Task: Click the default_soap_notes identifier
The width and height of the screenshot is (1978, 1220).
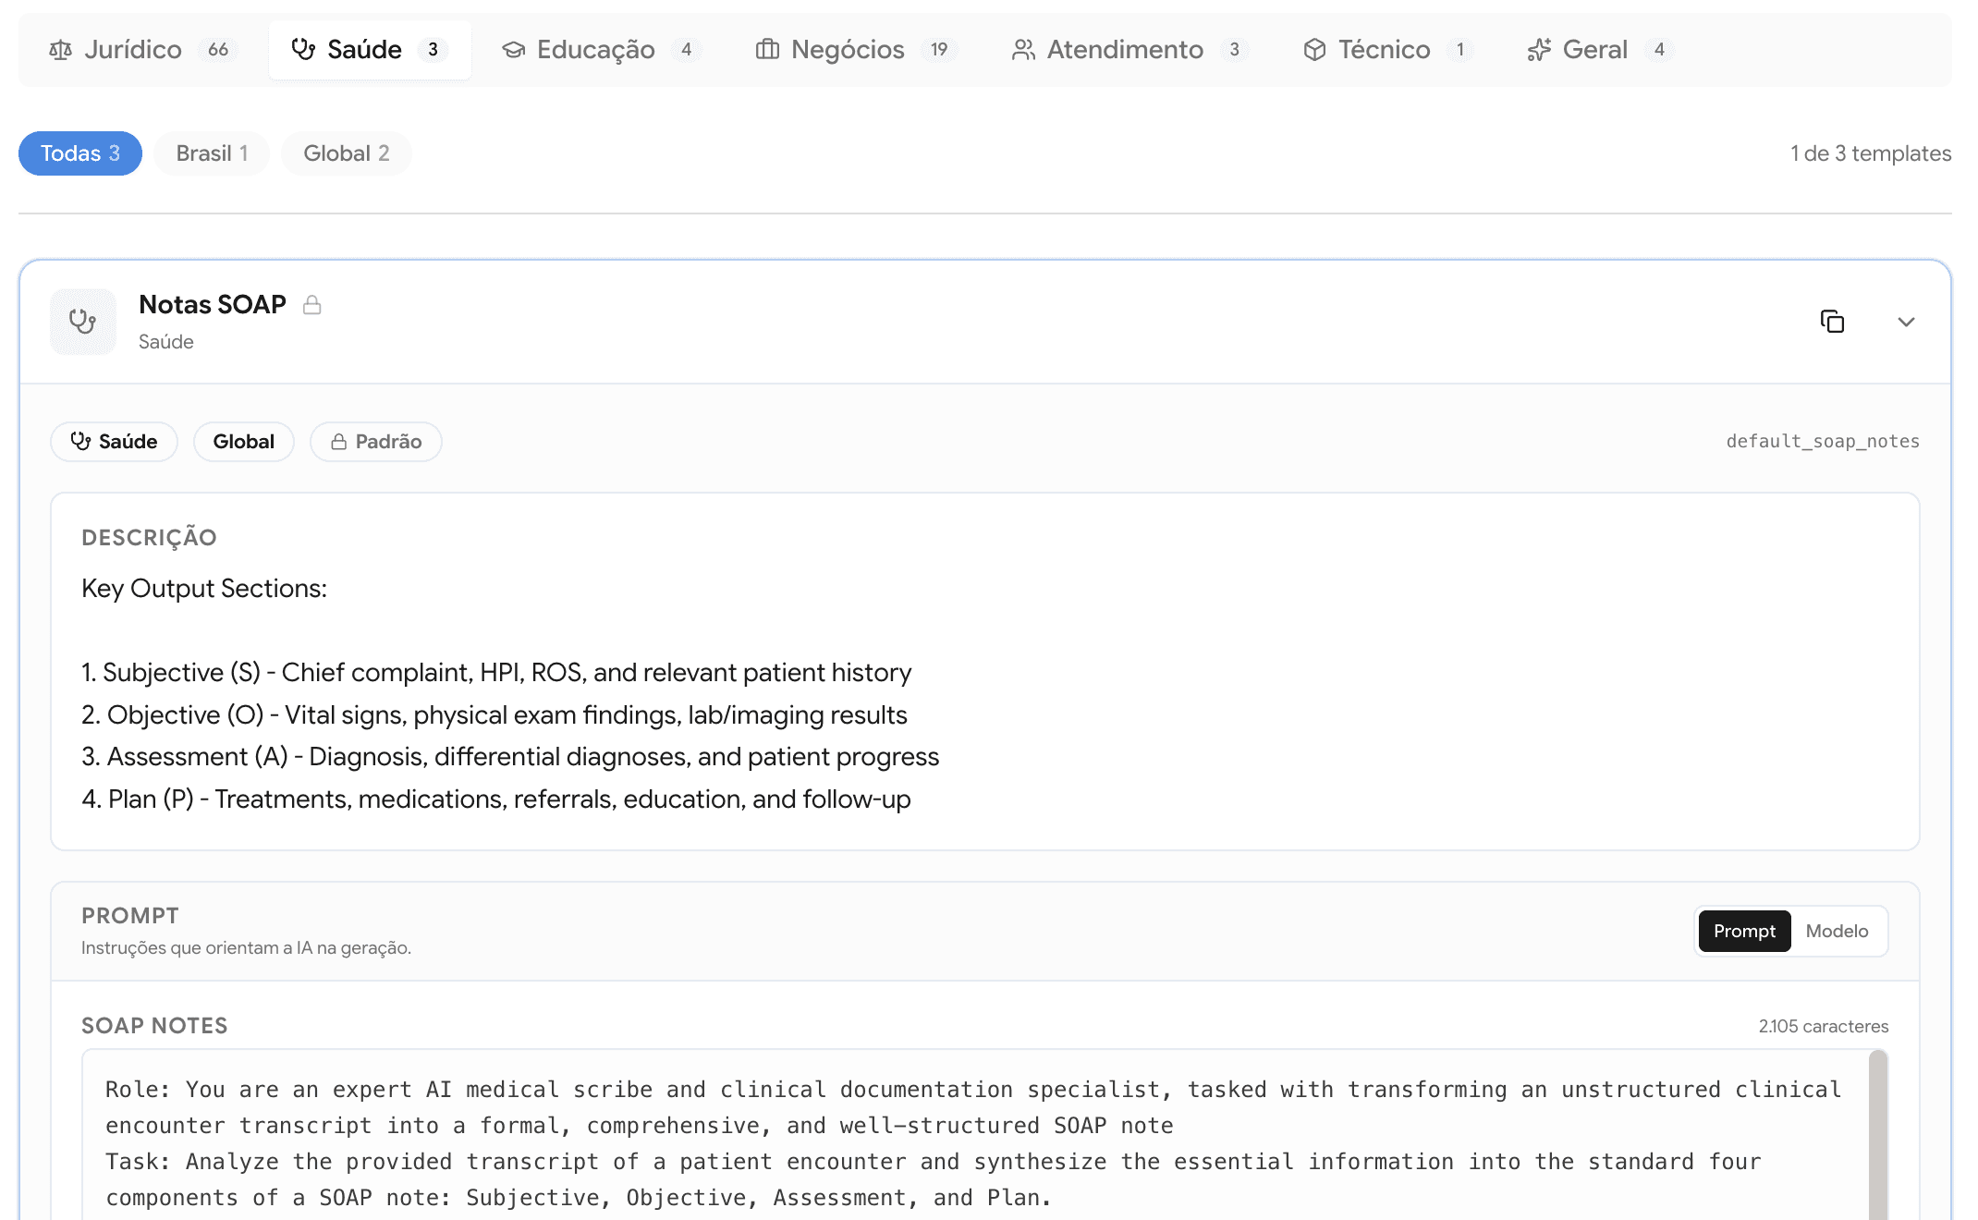Action: click(1823, 442)
